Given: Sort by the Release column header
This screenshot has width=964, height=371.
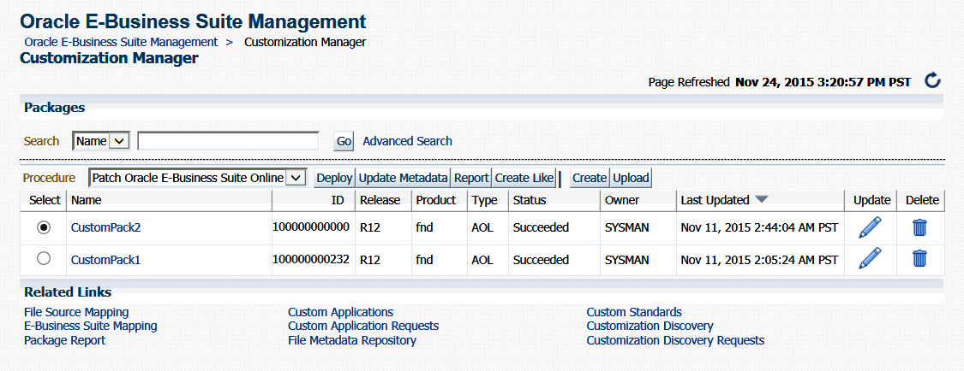Looking at the screenshot, I should pos(380,200).
